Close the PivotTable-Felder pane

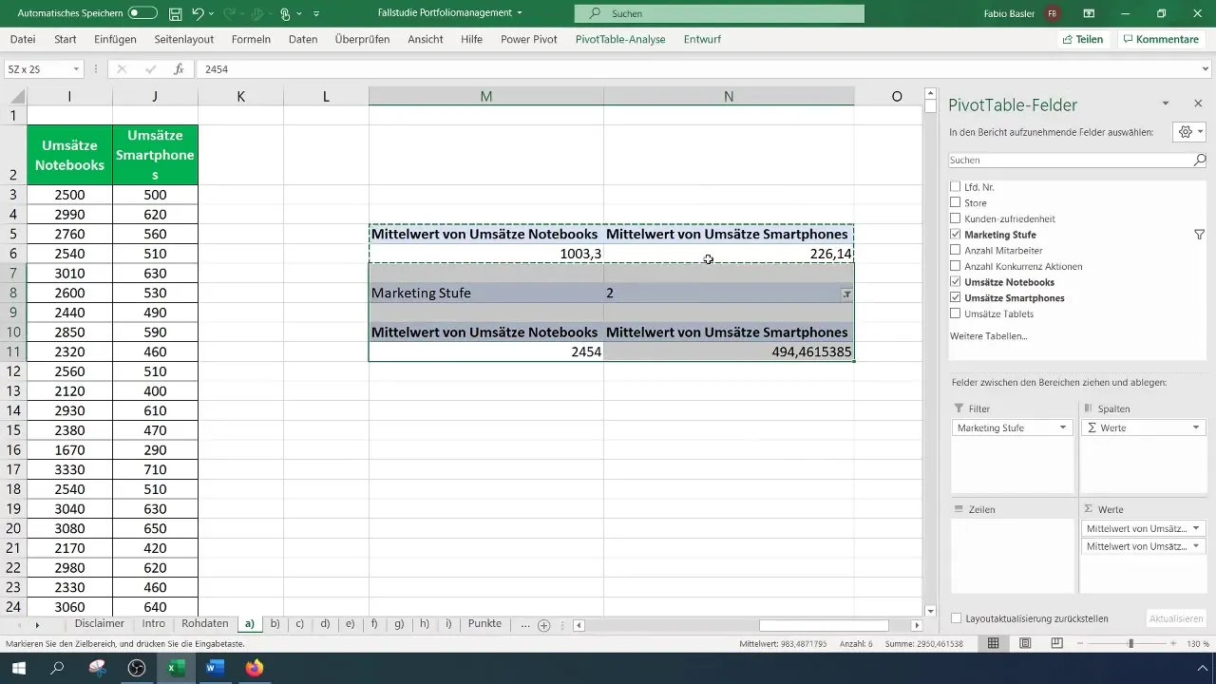click(1198, 103)
